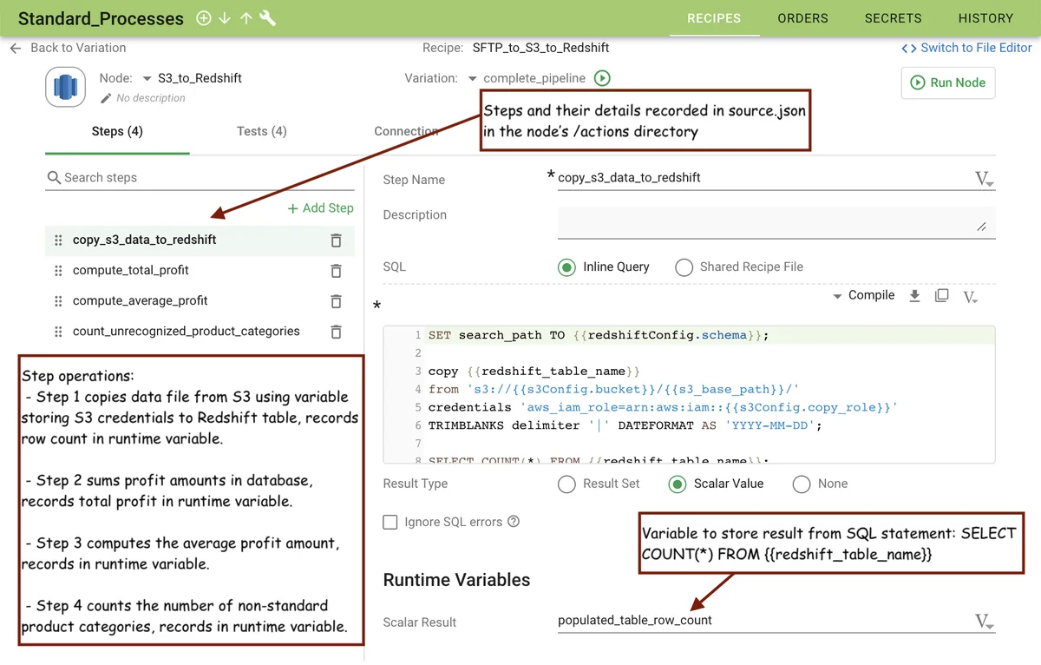Open the ORDERS menu tab

[802, 18]
